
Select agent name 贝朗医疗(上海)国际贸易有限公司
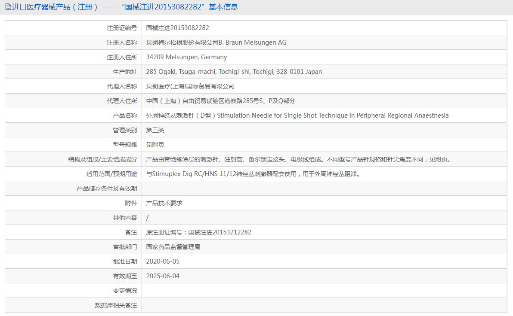[x=190, y=86]
